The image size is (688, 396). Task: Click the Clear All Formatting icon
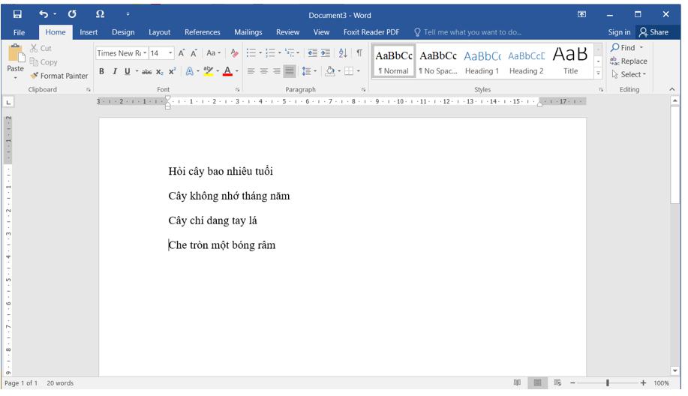(x=234, y=53)
